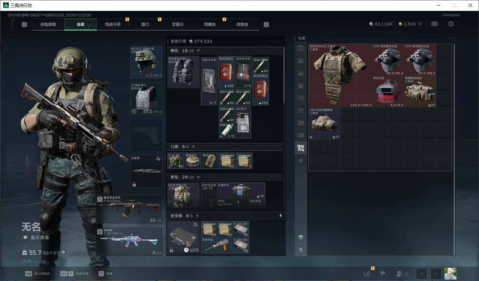Screen dimensions: 479x281
Task: Select the HIFI声卡 item in chest rig
Action: click(243, 123)
